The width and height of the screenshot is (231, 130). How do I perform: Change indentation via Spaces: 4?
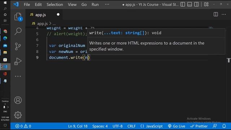pos(100,126)
